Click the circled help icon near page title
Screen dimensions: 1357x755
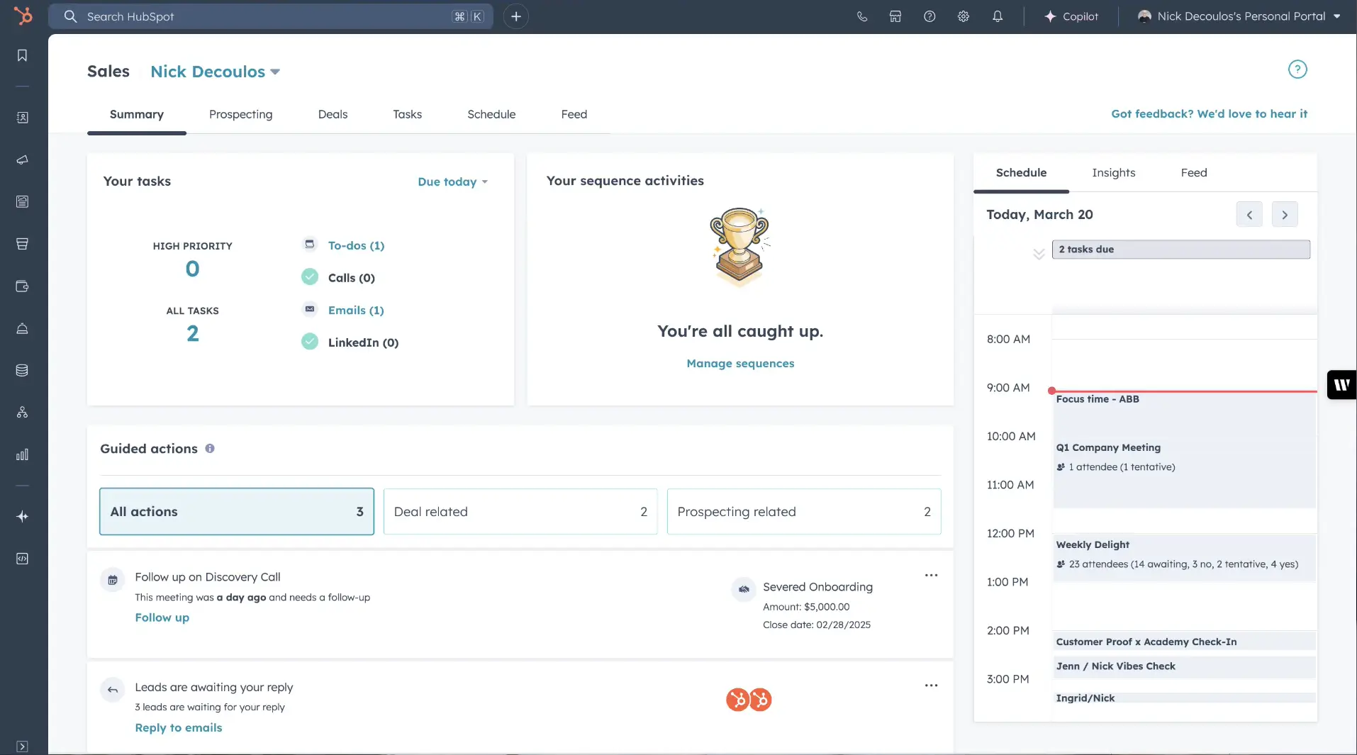click(1297, 69)
